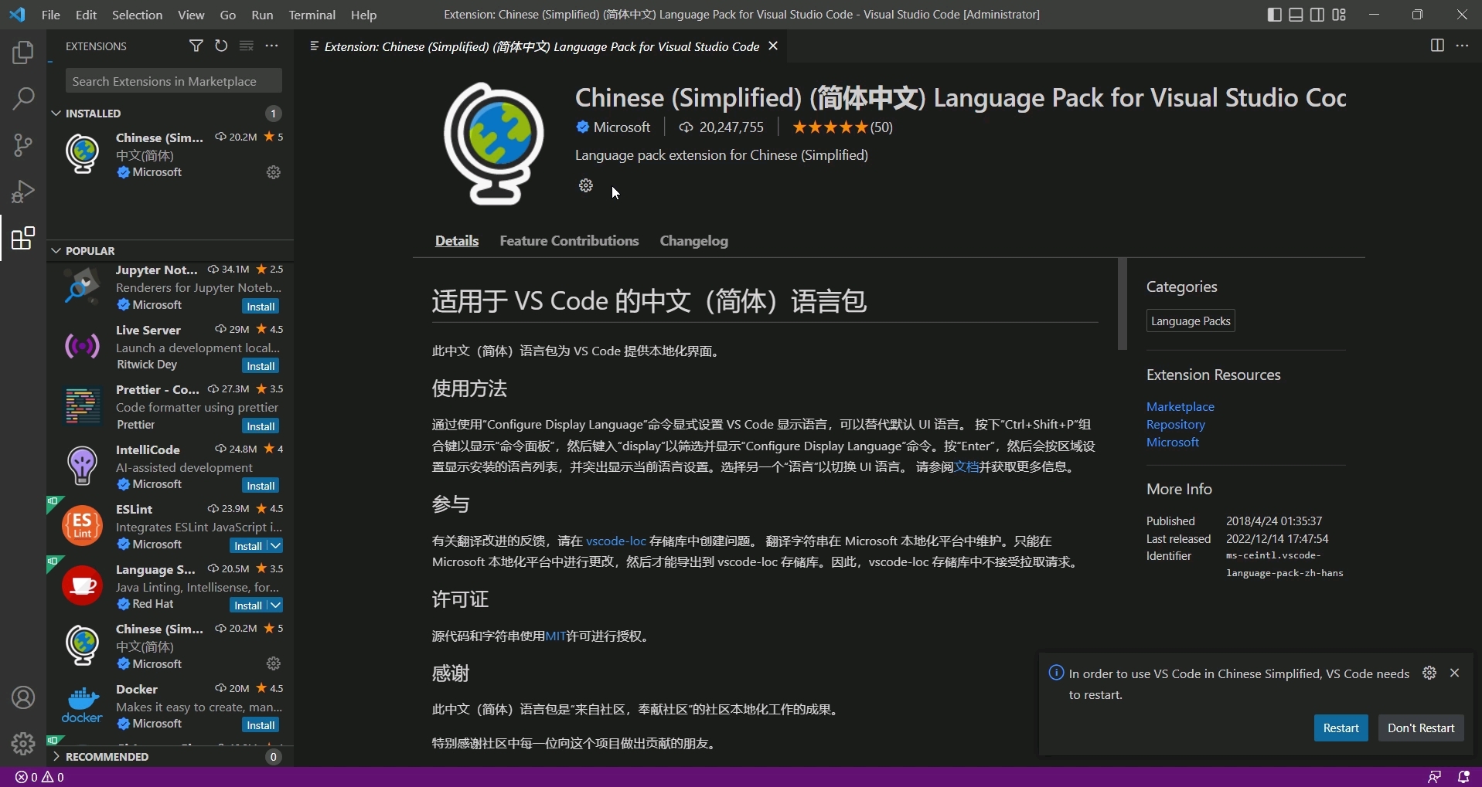Open manage gear under extension description
The width and height of the screenshot is (1482, 787).
(586, 185)
